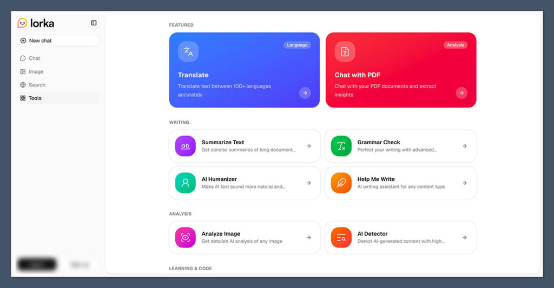The height and width of the screenshot is (288, 554).
Task: Collapse the sidebar with the panel icon
Action: 94,23
